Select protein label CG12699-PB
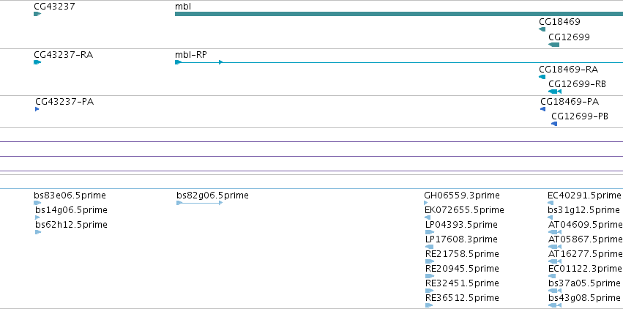The image size is (623, 309). click(x=580, y=116)
